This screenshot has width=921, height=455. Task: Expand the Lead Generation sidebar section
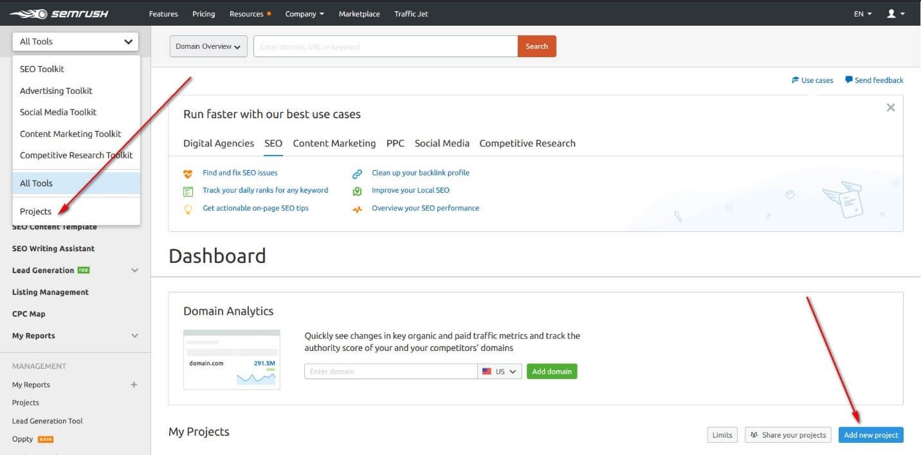click(134, 271)
